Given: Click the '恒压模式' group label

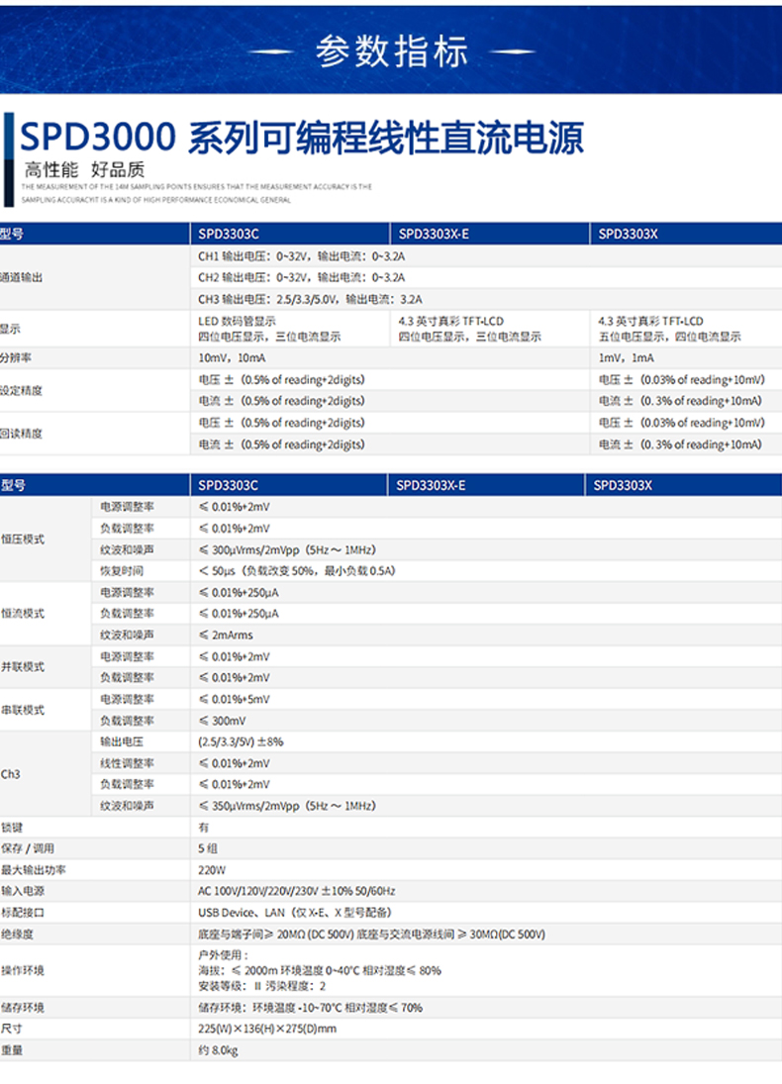Looking at the screenshot, I should pos(22,540).
